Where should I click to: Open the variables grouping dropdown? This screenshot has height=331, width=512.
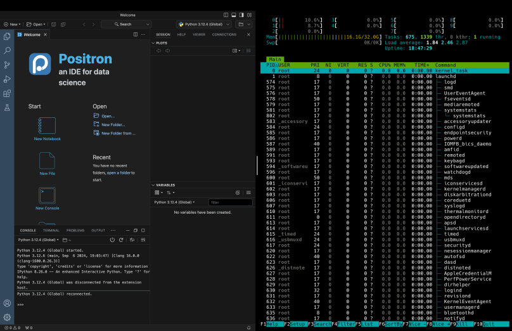click(158, 193)
